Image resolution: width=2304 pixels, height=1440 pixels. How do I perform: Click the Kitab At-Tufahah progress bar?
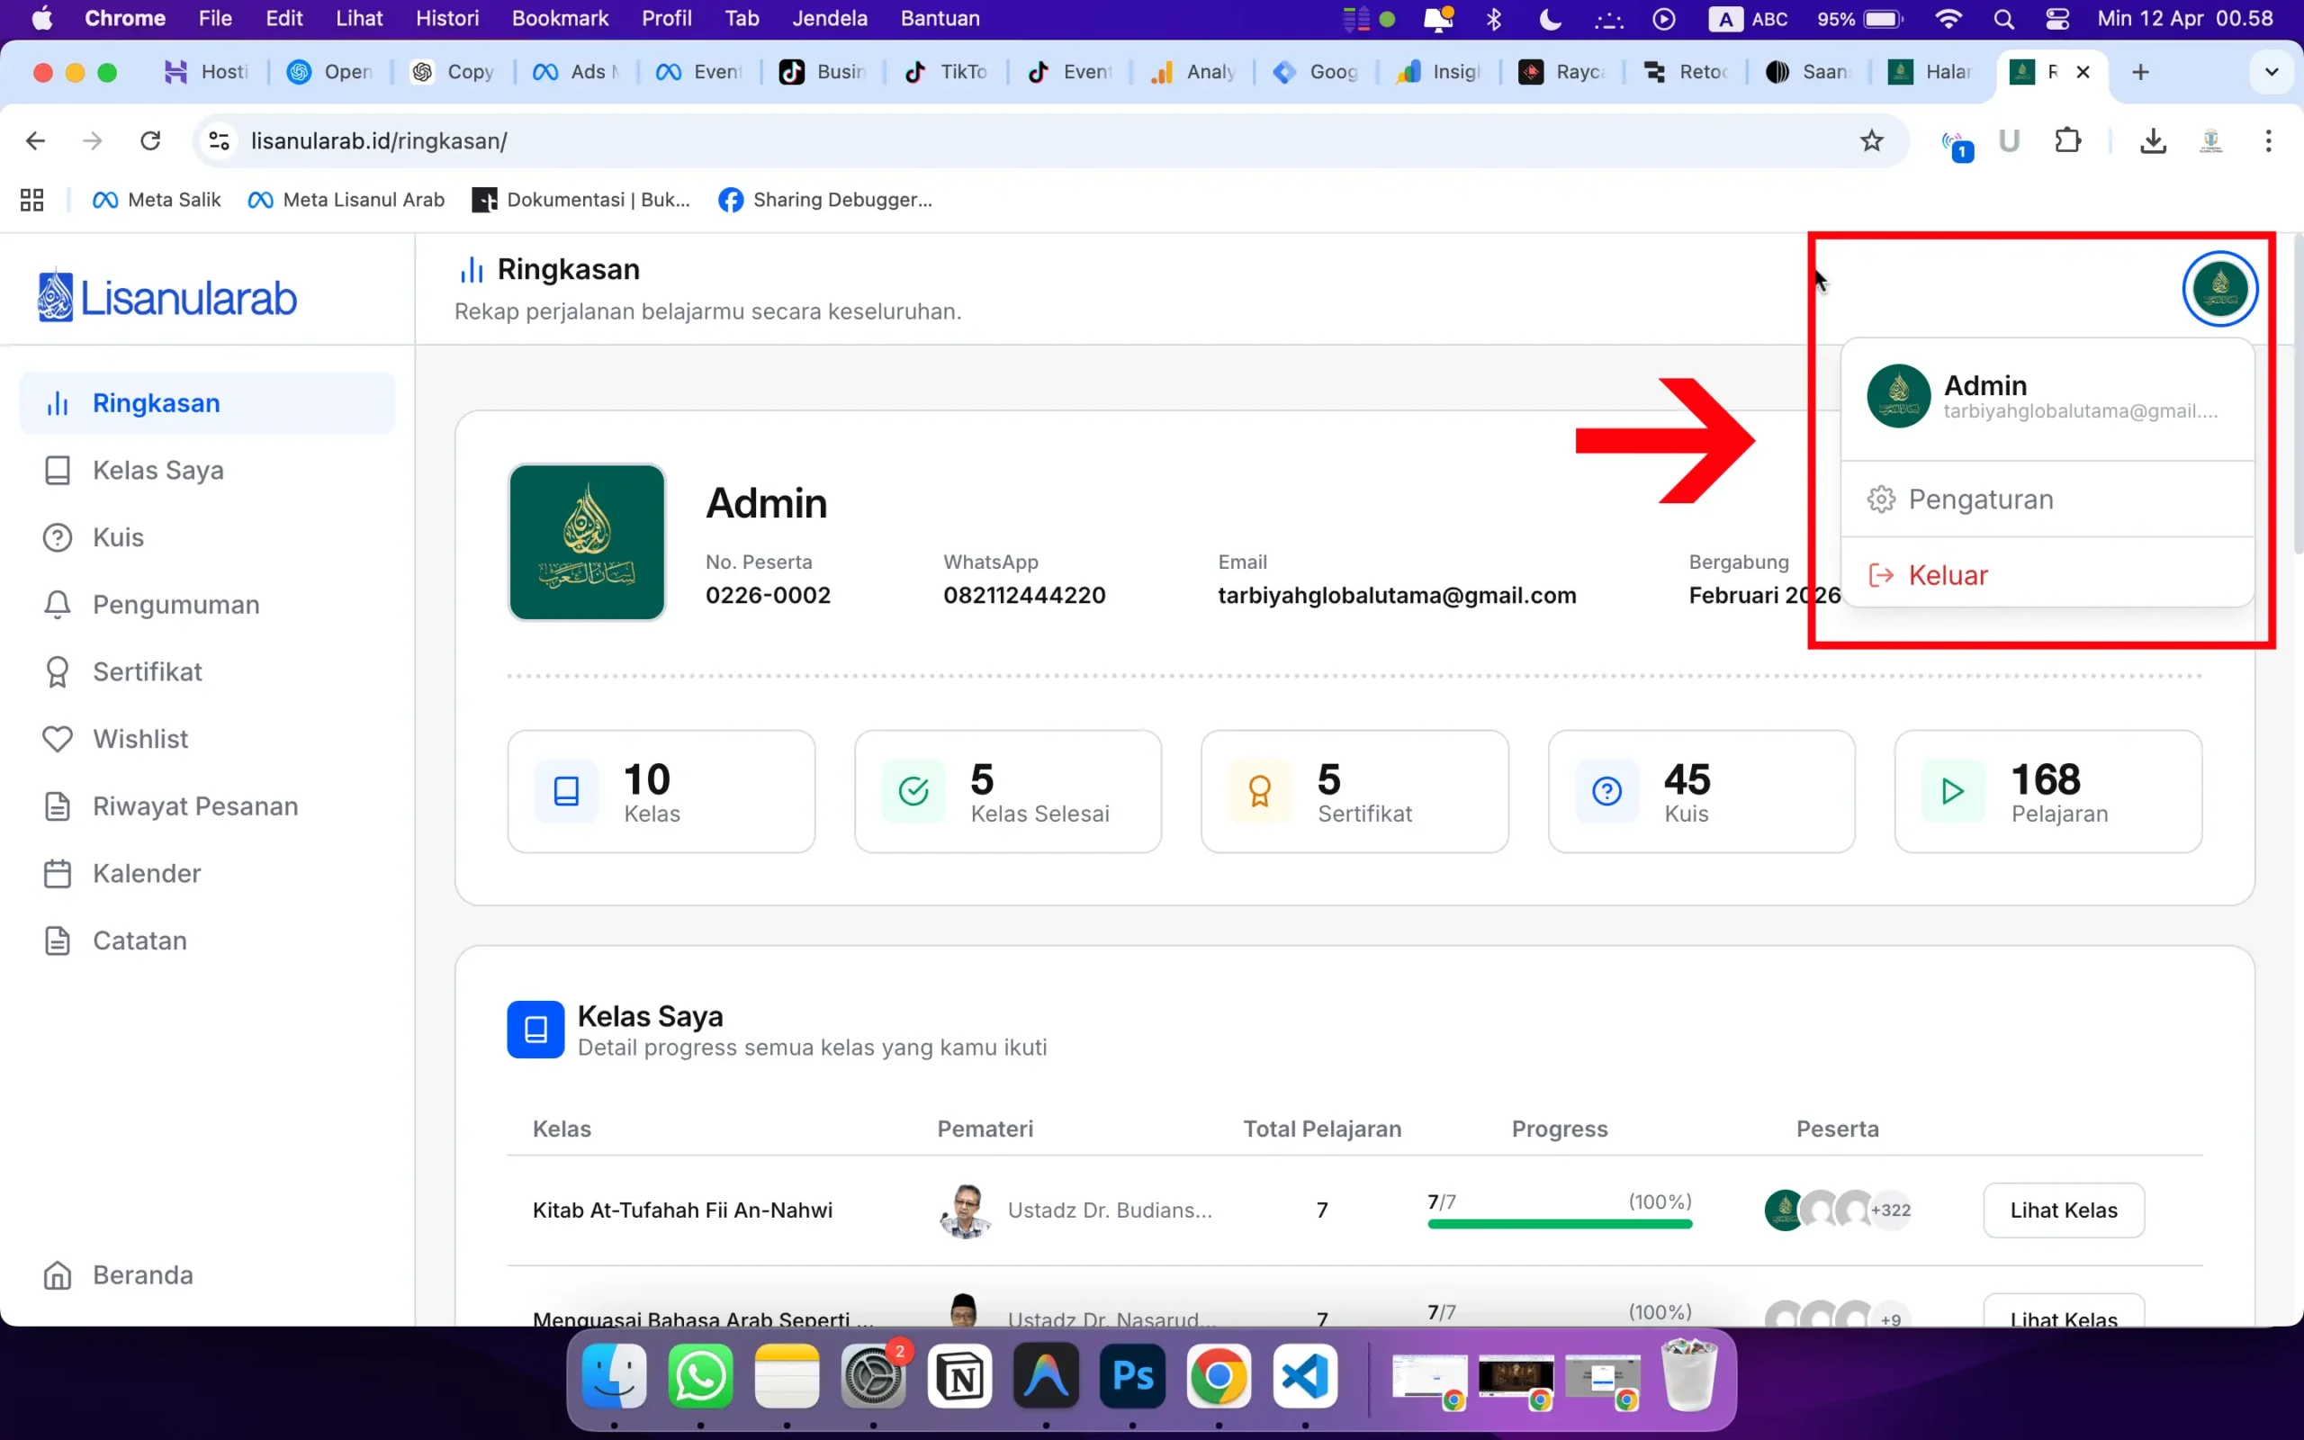[x=1559, y=1224]
